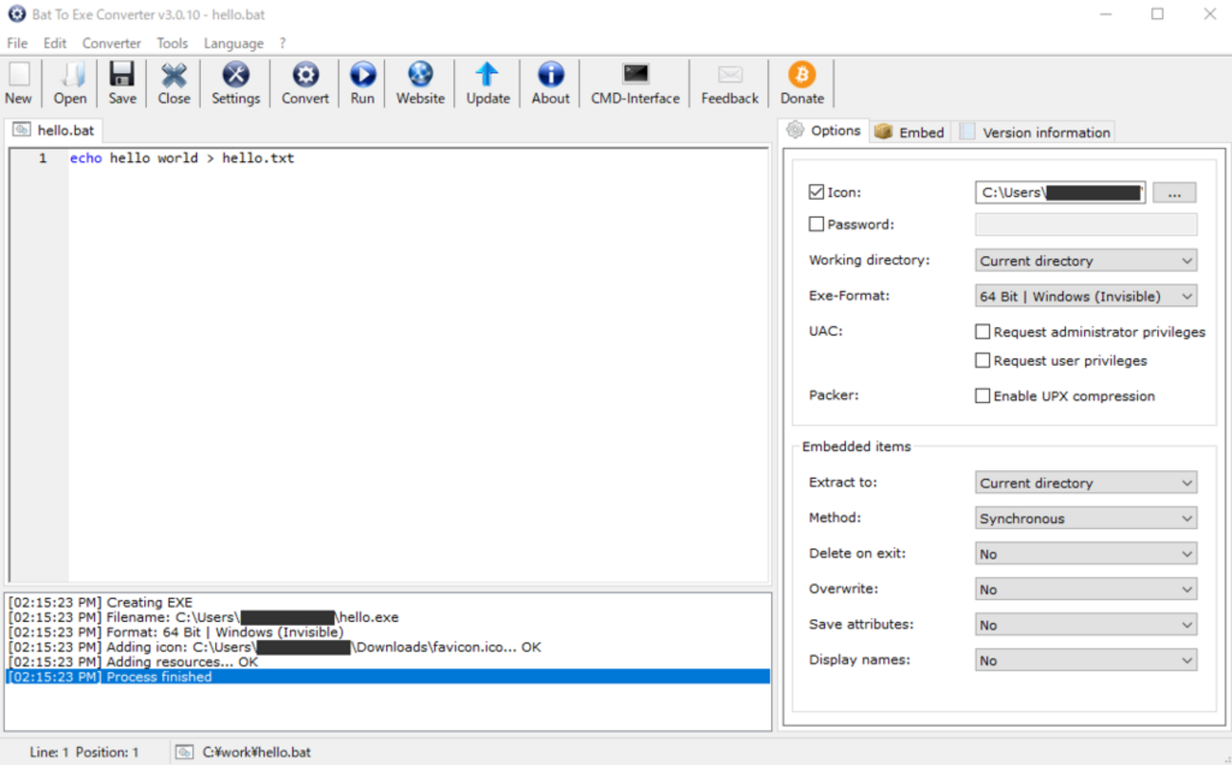Open the Language menu
Image resolution: width=1232 pixels, height=765 pixels.
click(233, 44)
